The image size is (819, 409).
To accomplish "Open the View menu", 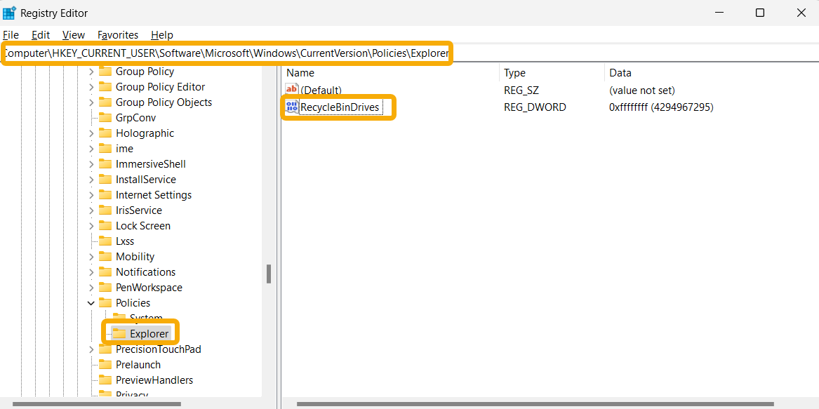I will 73,34.
